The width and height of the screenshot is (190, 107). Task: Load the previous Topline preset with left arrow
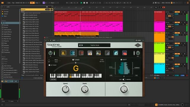(80, 45)
